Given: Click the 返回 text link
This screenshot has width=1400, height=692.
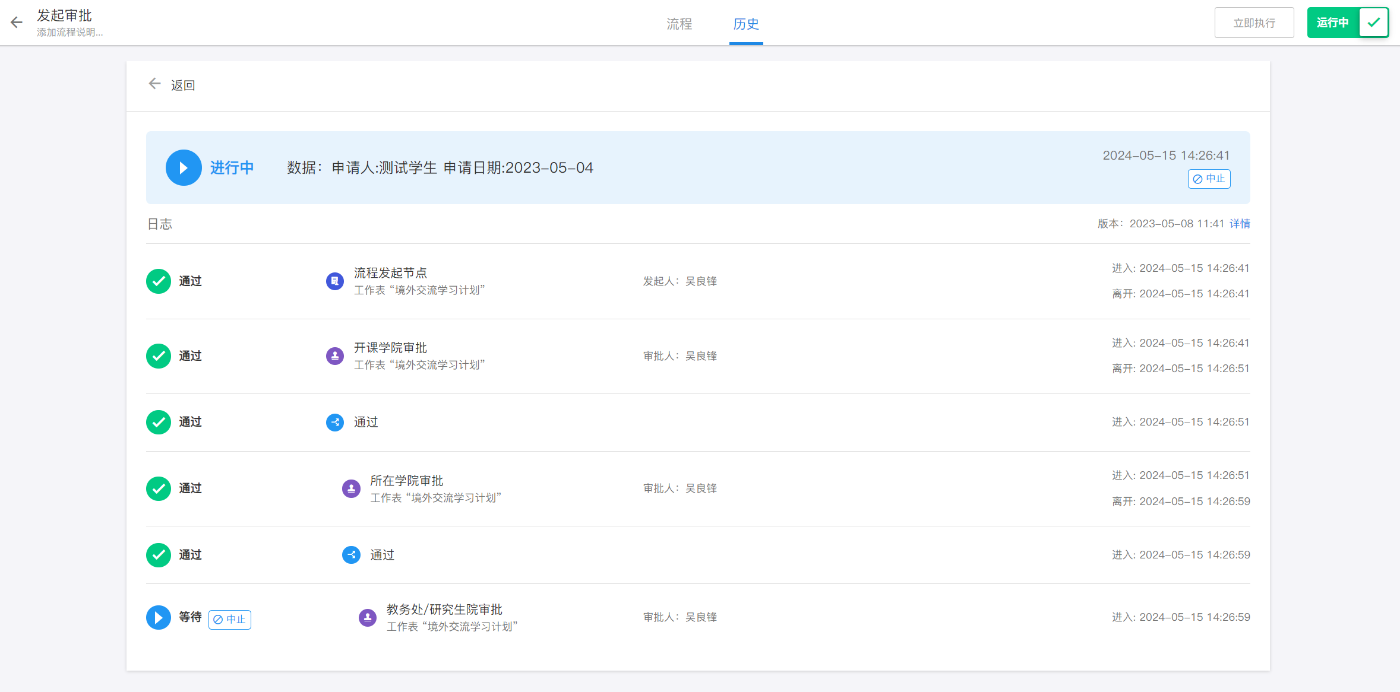Looking at the screenshot, I should 183,85.
